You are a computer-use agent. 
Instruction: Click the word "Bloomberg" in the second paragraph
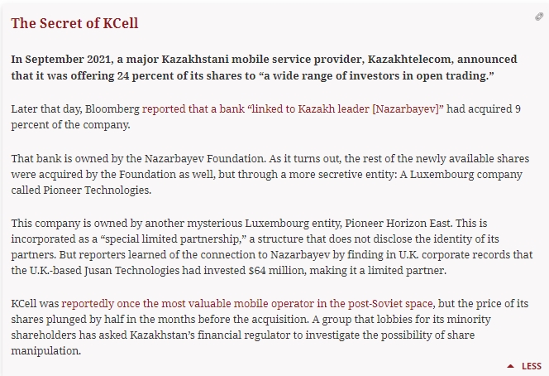[x=113, y=108]
